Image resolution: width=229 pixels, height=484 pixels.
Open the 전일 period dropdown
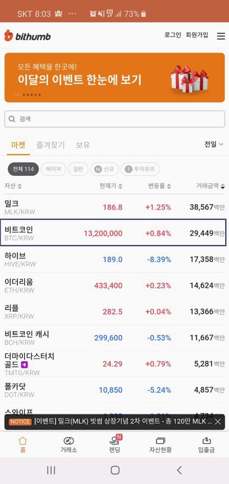pyautogui.click(x=214, y=145)
